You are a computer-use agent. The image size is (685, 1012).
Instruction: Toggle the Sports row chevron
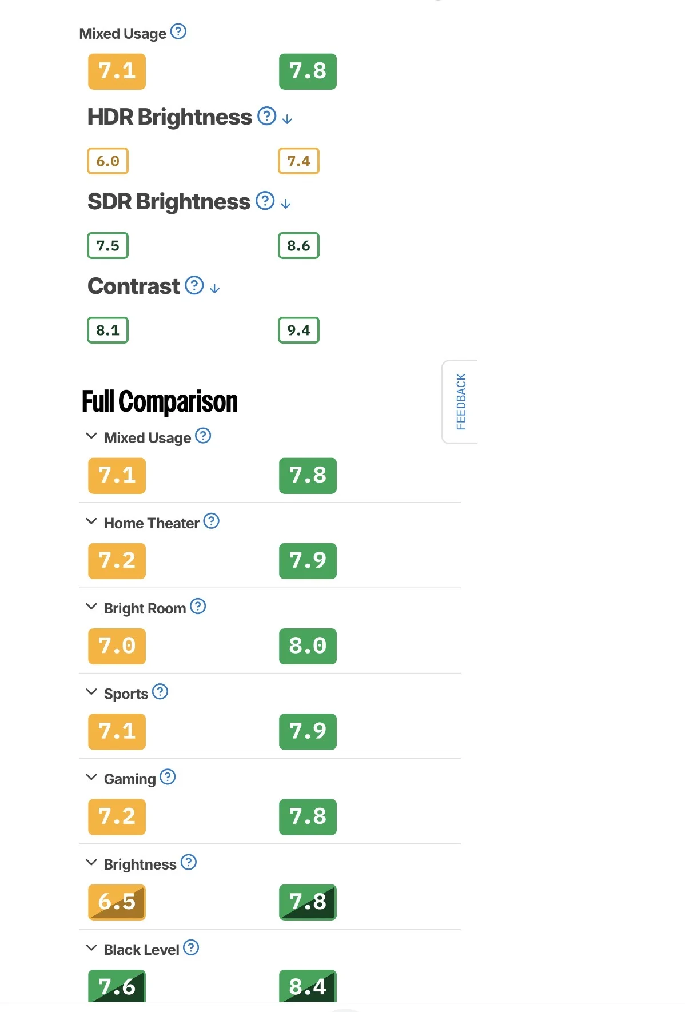(x=91, y=692)
